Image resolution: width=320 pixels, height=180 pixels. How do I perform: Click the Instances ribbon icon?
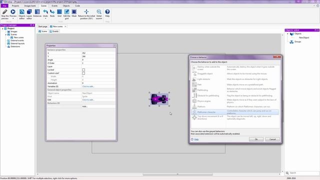pyautogui.click(x=37, y=12)
